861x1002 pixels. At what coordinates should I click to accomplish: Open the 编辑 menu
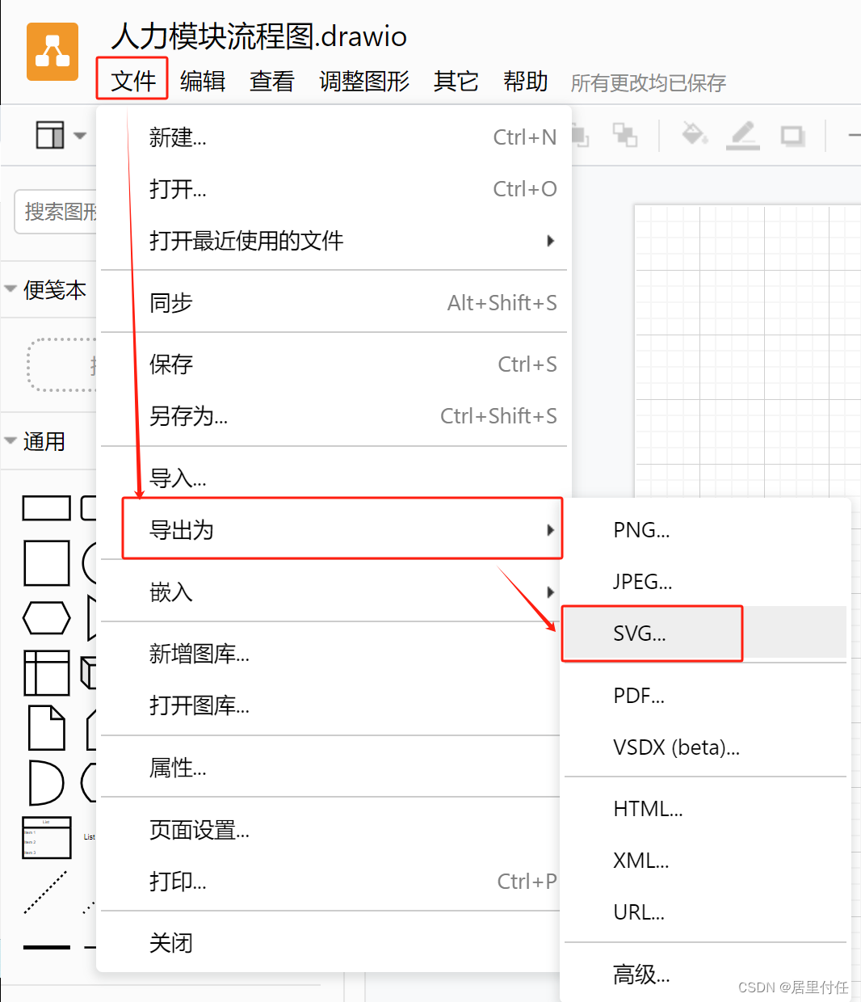click(x=202, y=81)
